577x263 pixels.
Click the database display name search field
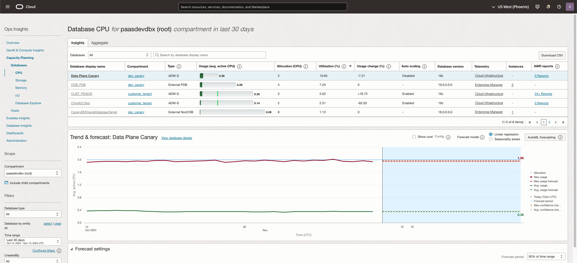point(209,55)
